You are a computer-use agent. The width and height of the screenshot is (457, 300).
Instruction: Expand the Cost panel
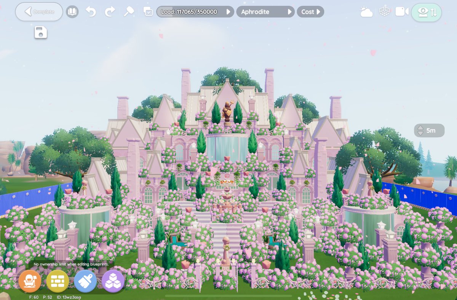pos(310,12)
